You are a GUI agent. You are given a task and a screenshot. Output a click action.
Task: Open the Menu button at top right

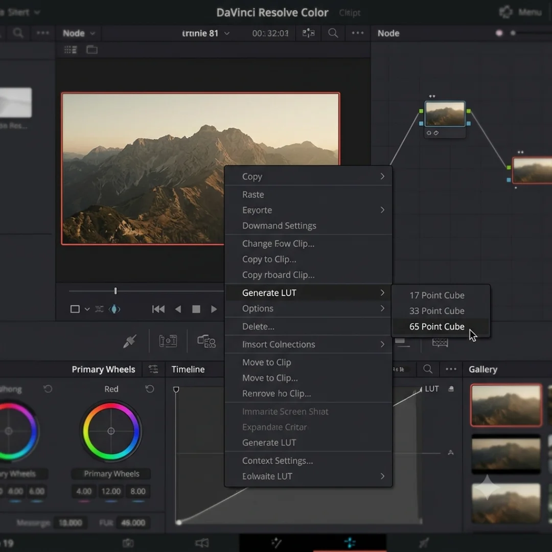521,12
